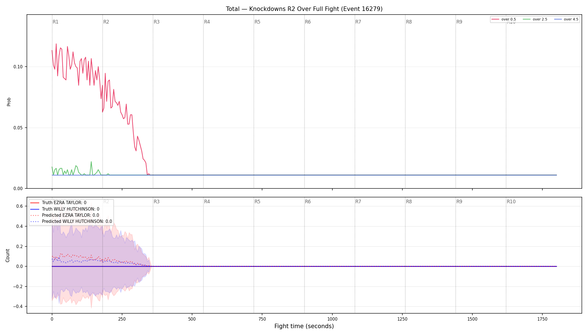Click the 'over 2.5' legend entry
Viewport: 588px width, 336px height.
click(x=535, y=19)
